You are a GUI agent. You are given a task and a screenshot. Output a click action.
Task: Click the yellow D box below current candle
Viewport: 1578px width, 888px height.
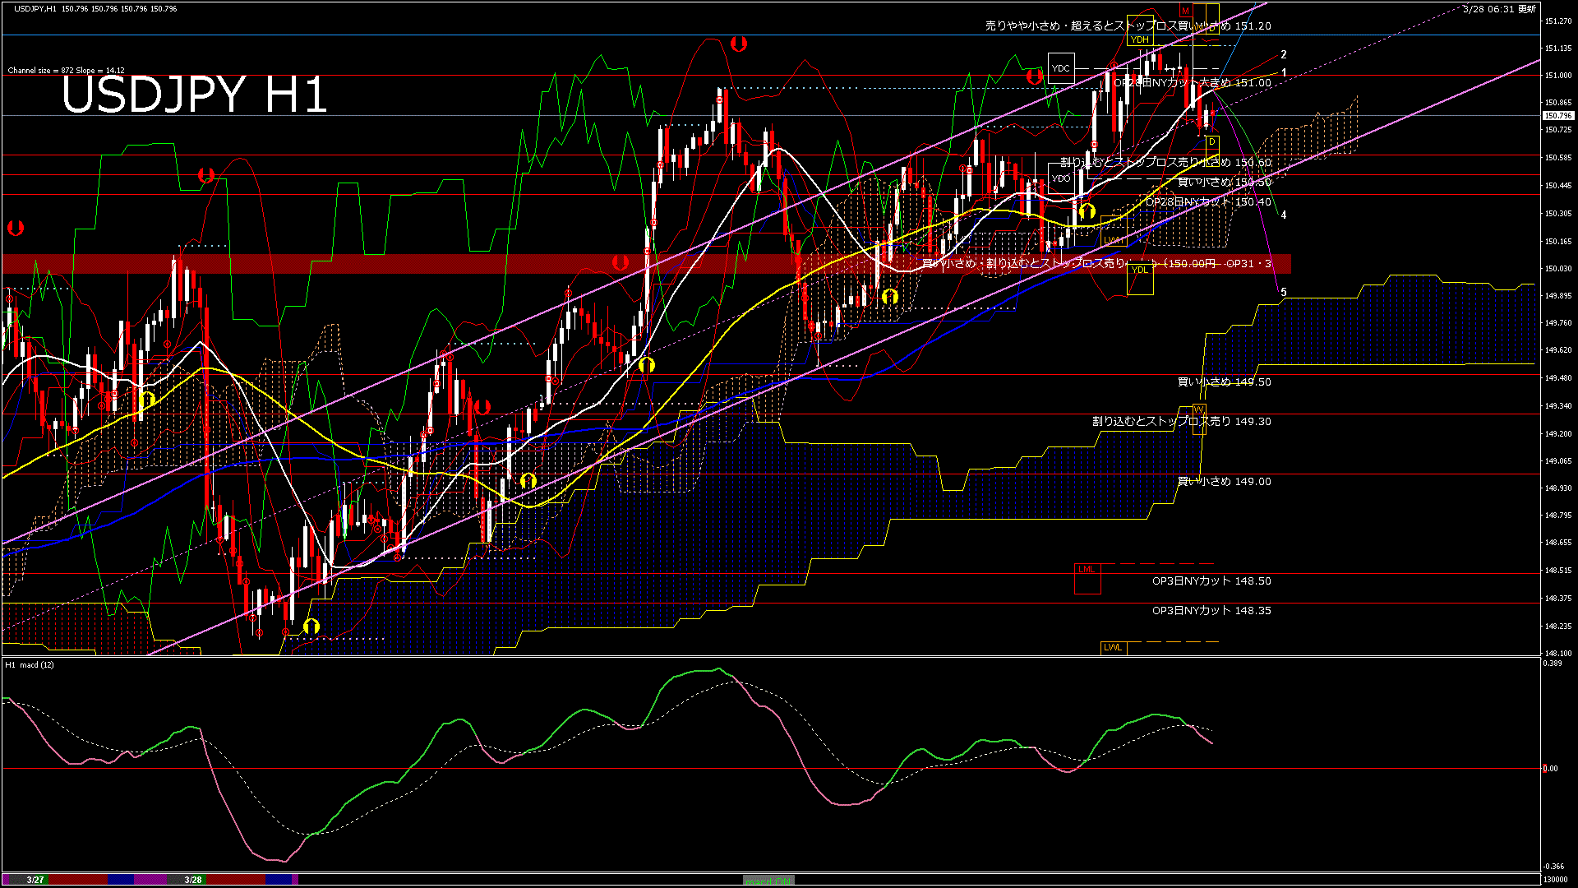coord(1211,142)
